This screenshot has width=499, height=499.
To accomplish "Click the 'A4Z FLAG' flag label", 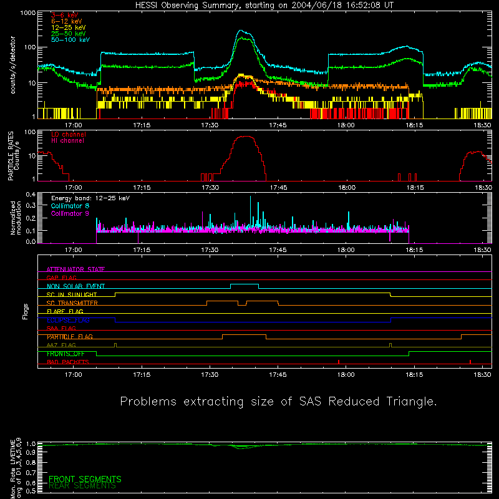I will [x=61, y=345].
